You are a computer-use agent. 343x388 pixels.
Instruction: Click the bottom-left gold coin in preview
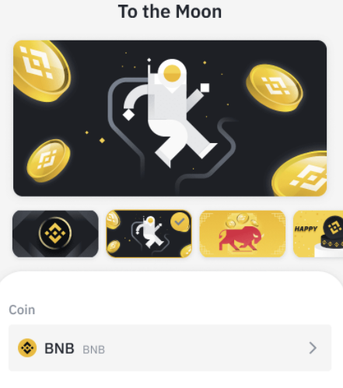(x=48, y=161)
